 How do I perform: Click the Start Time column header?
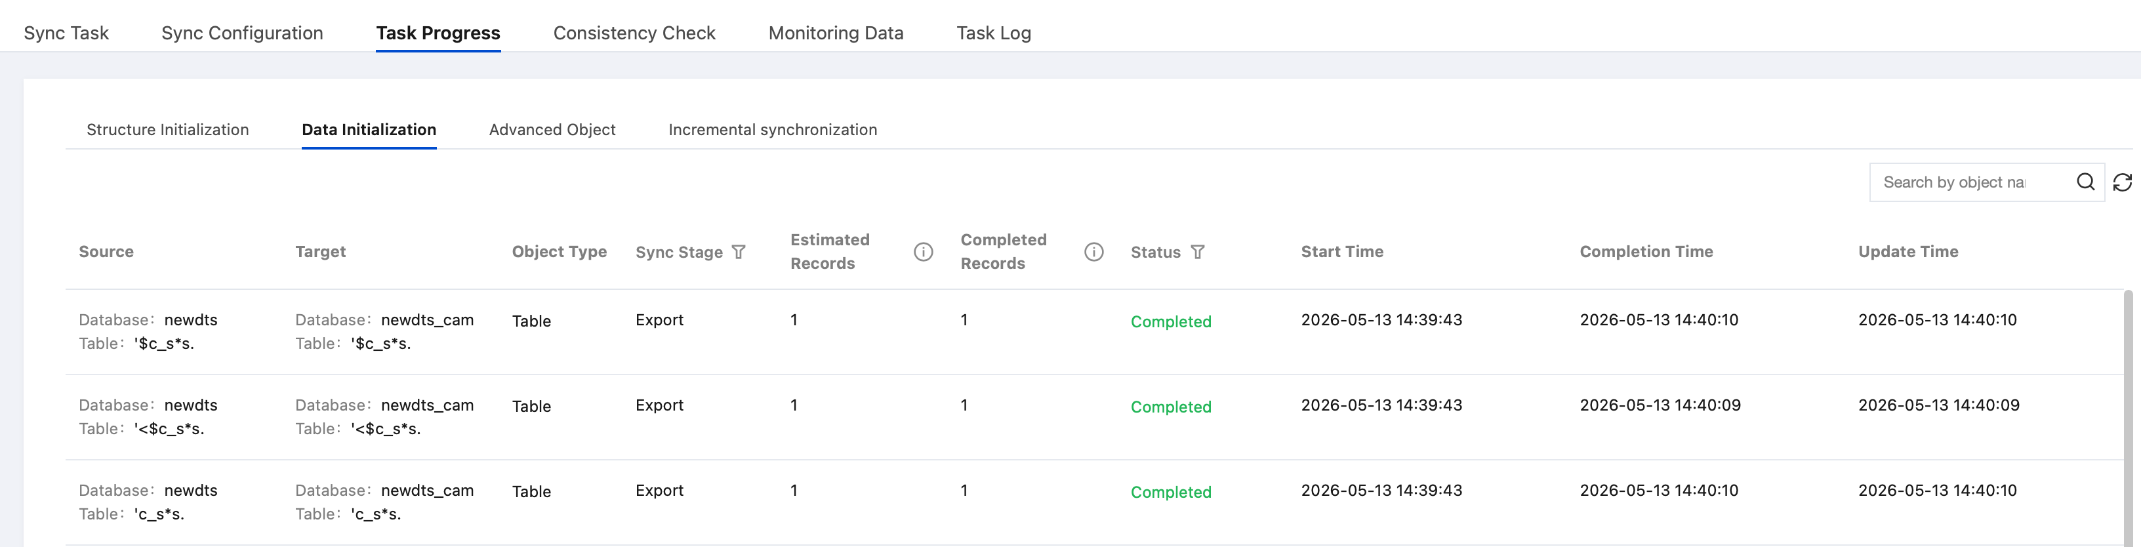tap(1341, 251)
